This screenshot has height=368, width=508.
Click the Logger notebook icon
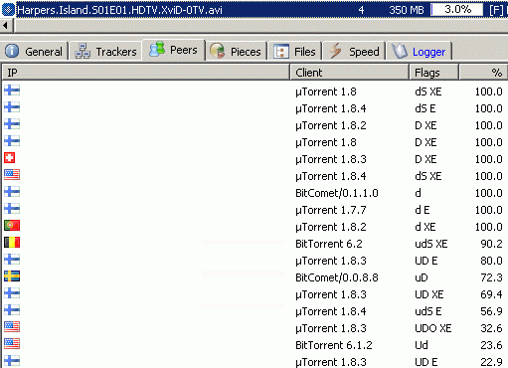tap(400, 51)
